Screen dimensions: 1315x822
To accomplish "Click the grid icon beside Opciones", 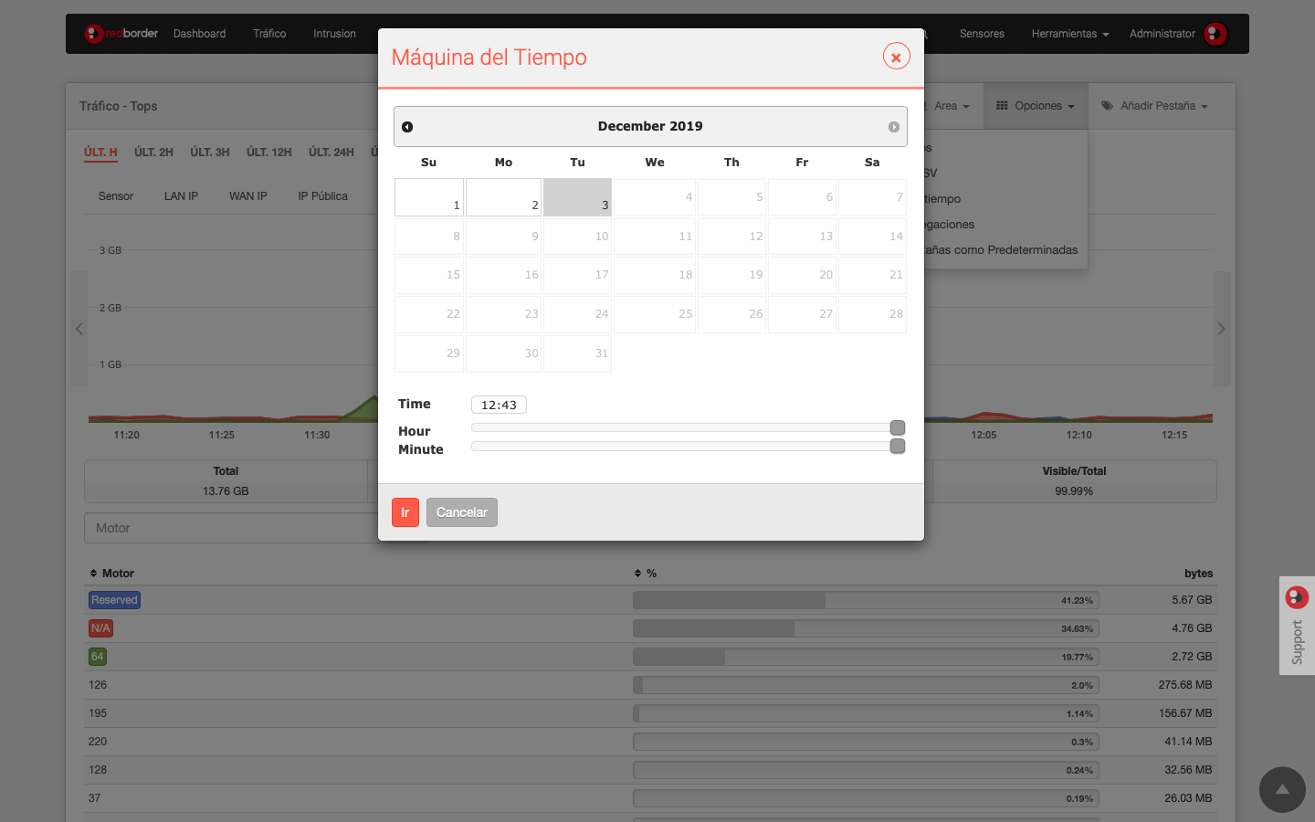I will coord(1002,106).
